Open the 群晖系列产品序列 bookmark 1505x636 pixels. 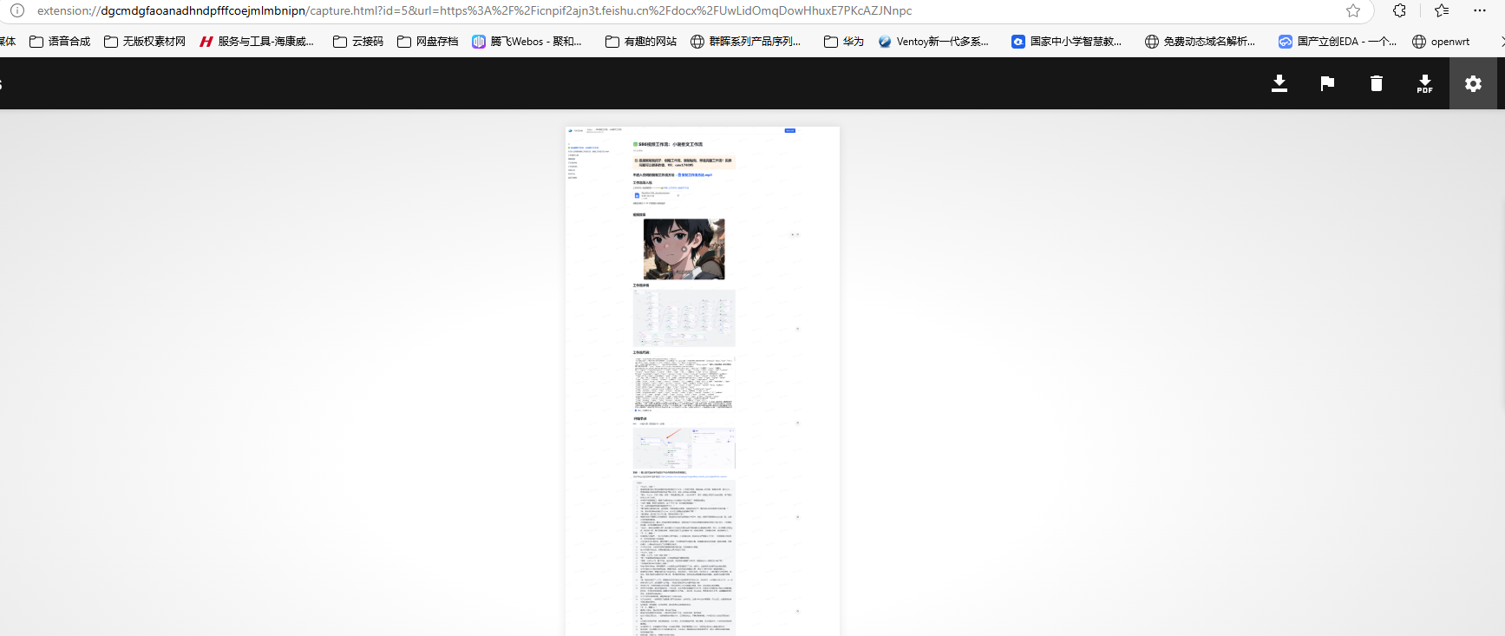click(x=746, y=42)
